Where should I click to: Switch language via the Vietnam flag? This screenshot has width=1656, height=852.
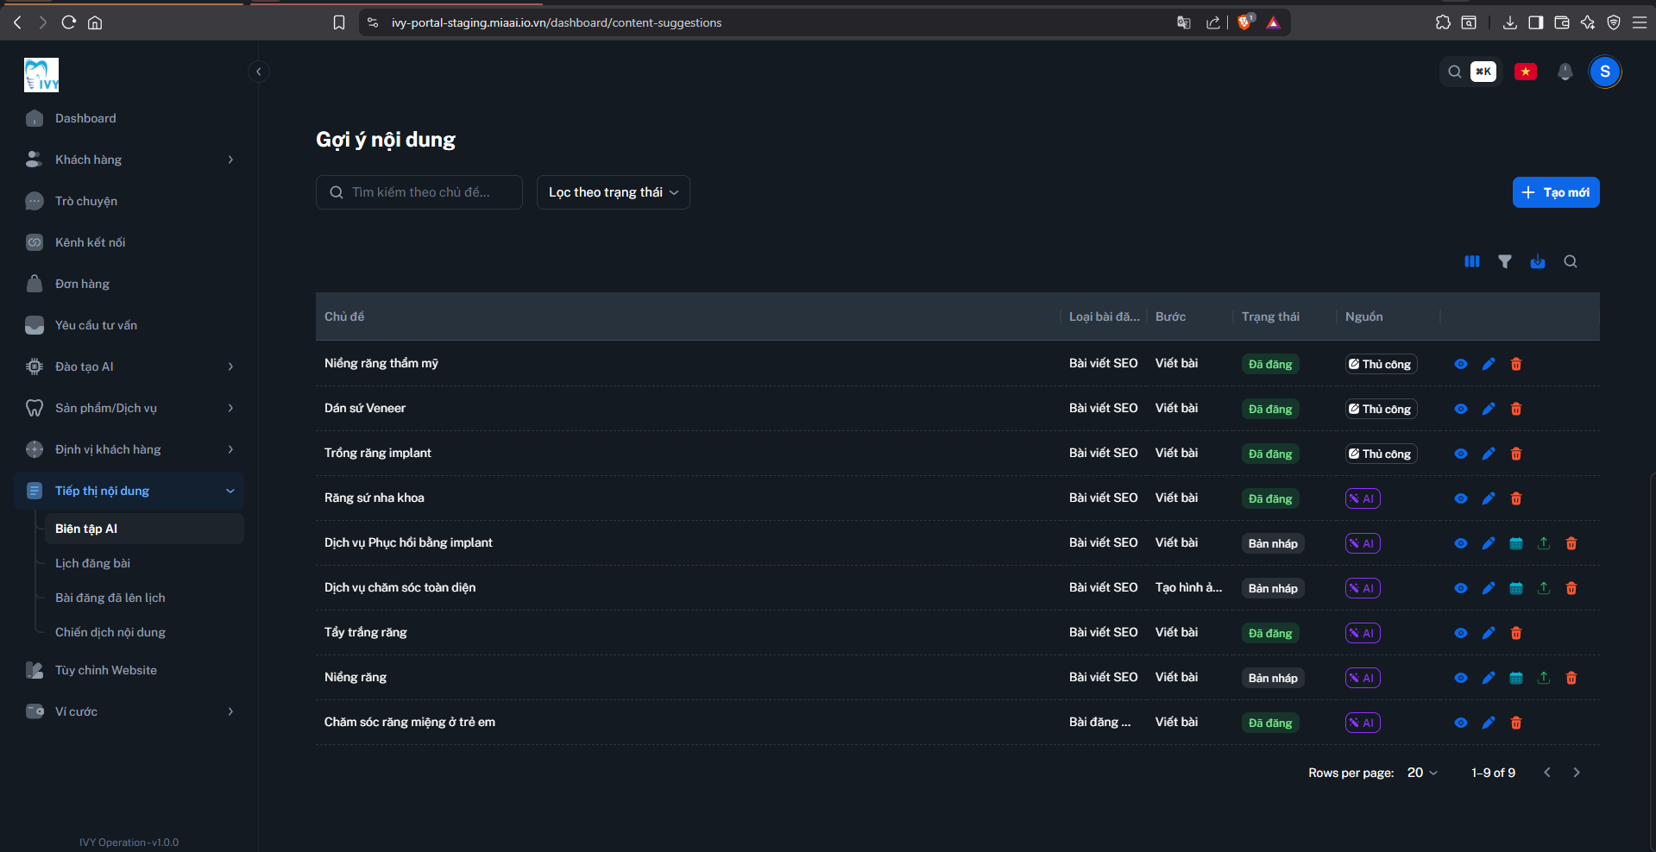pyautogui.click(x=1526, y=72)
